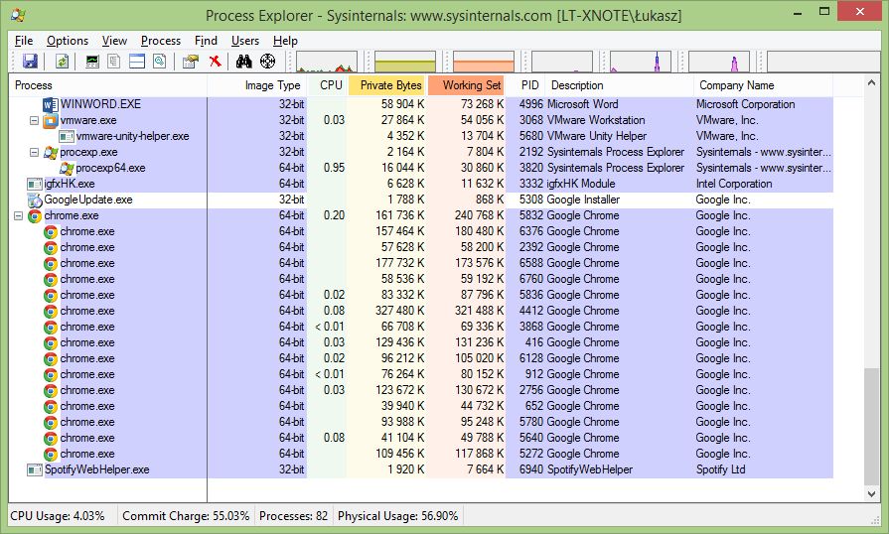
Task: Click the binoculars Find Handle icon
Action: point(243,62)
